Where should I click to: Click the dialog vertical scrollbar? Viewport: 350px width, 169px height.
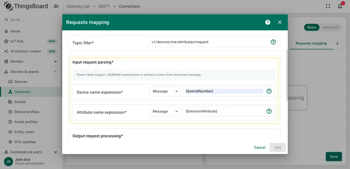click(x=287, y=75)
